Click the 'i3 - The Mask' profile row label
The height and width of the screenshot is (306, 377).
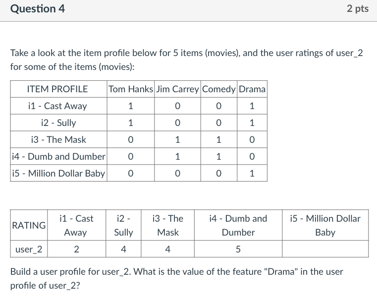58,140
